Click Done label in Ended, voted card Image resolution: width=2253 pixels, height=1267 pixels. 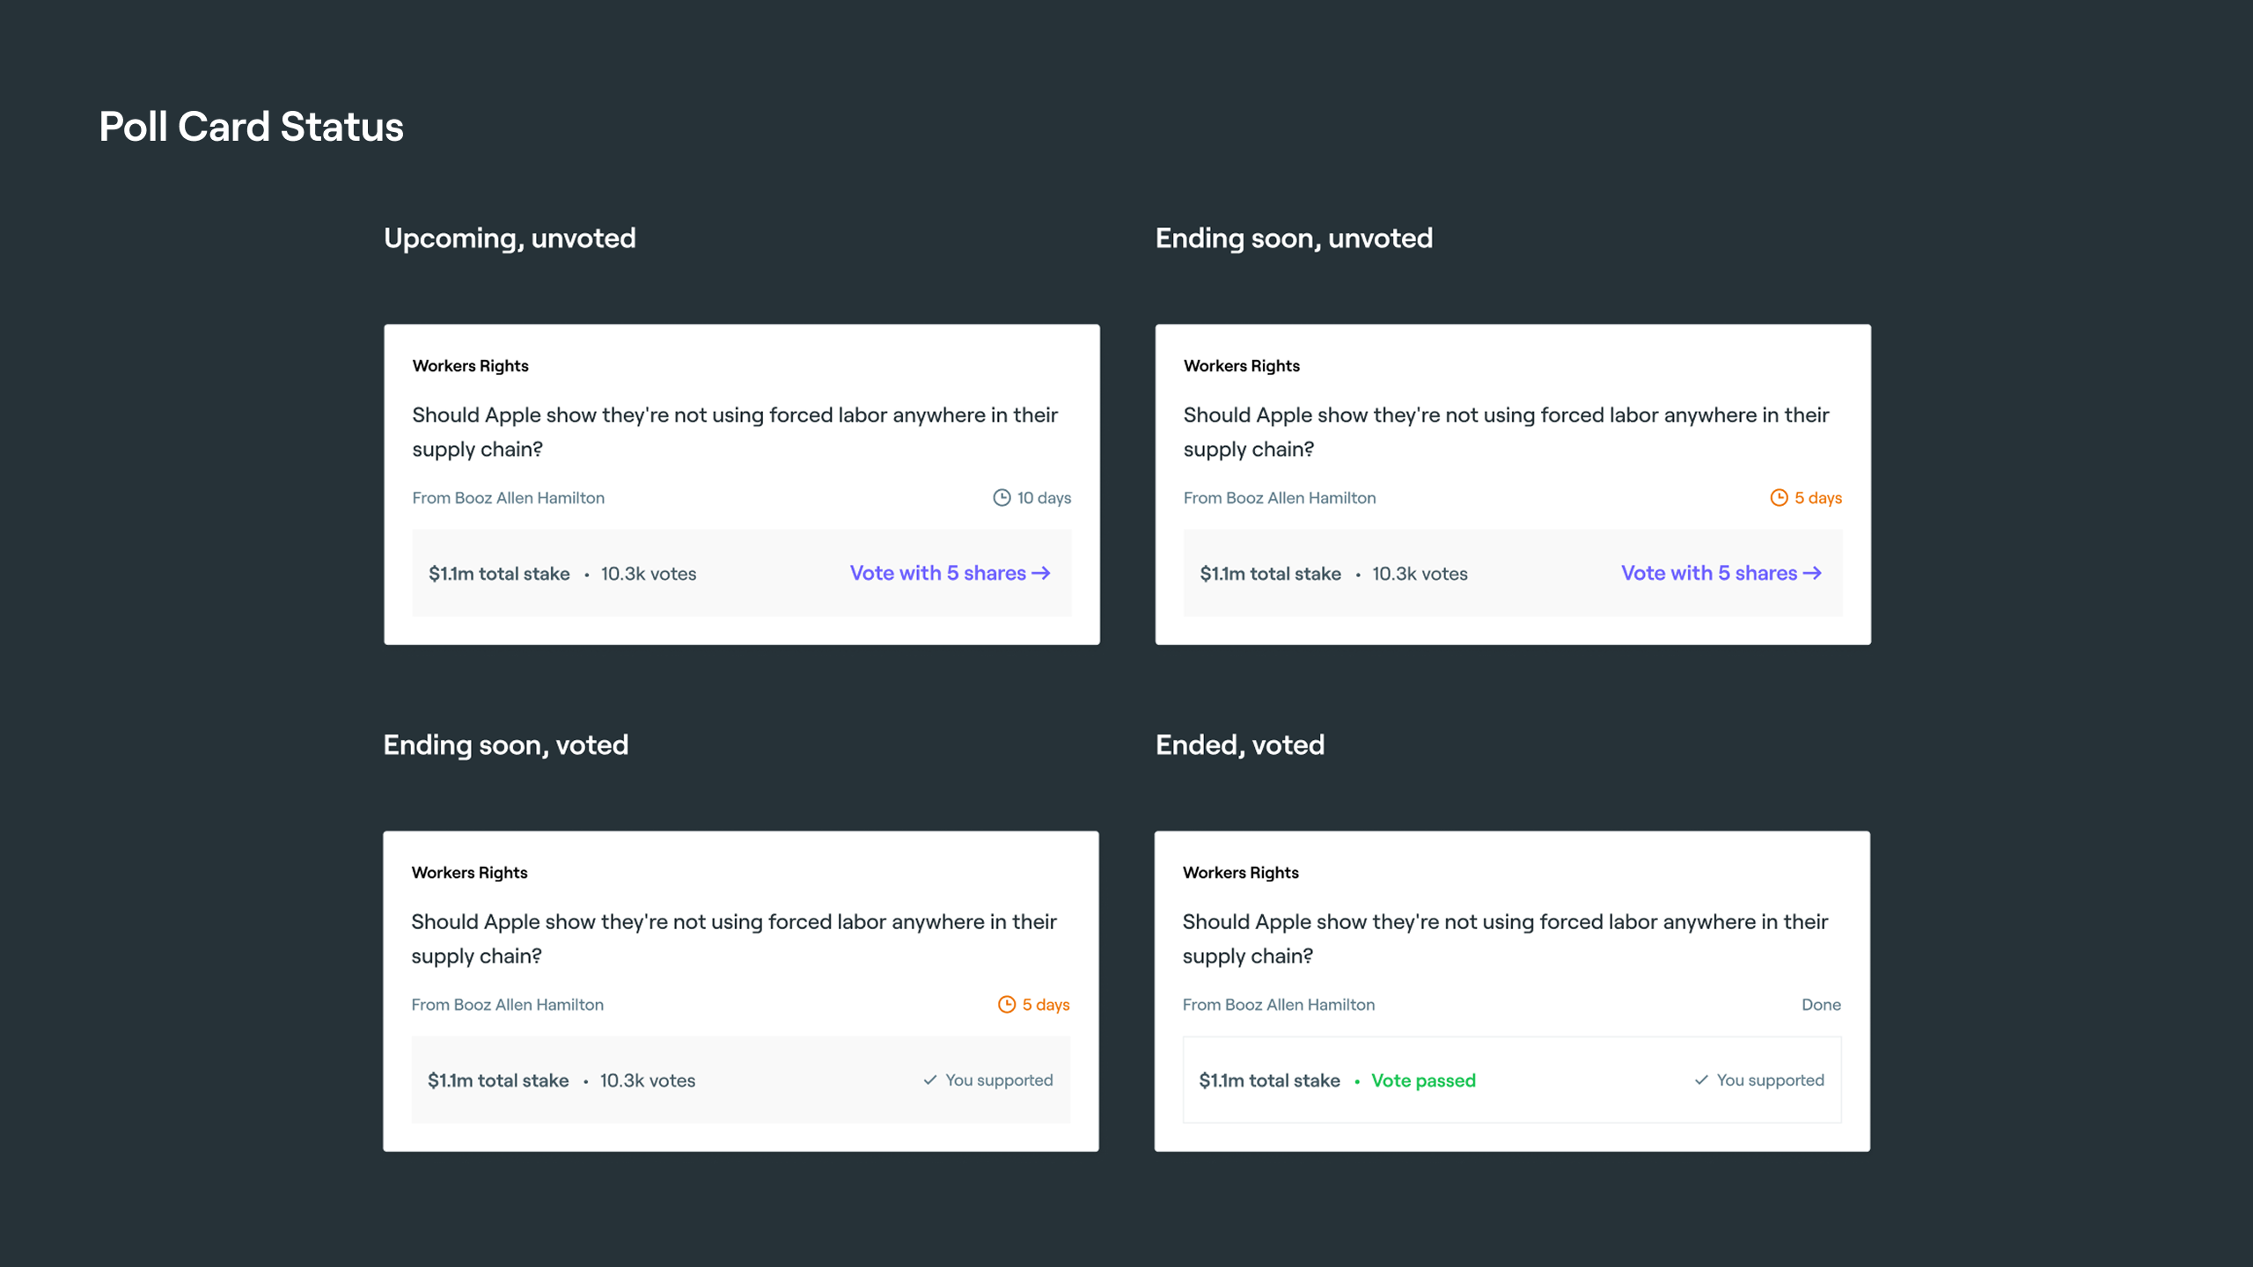coord(1821,1005)
